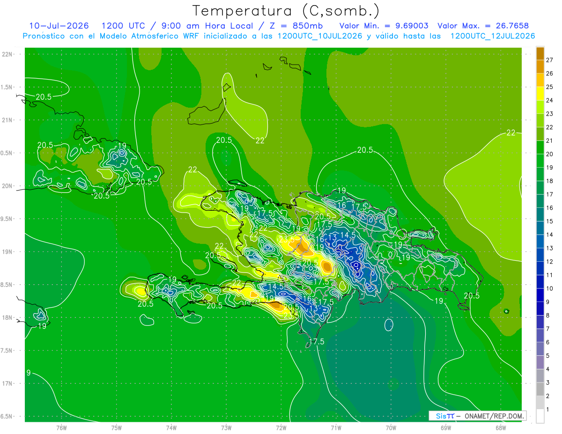Click the "21N" latitude axis label
562x434 pixels.
[x=7, y=120]
